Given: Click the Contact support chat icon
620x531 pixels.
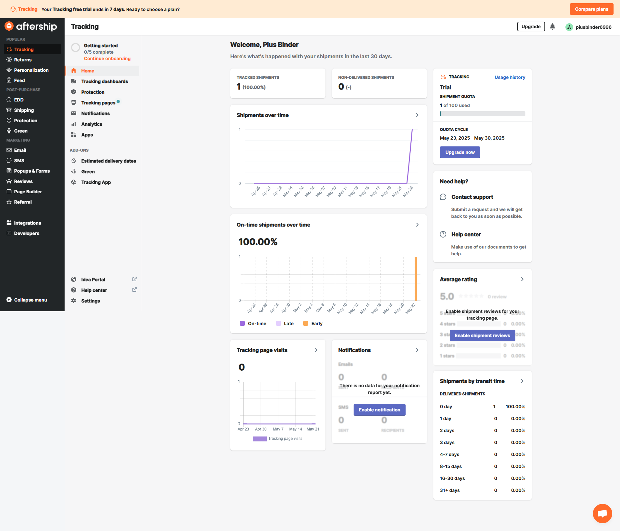Looking at the screenshot, I should (x=443, y=197).
